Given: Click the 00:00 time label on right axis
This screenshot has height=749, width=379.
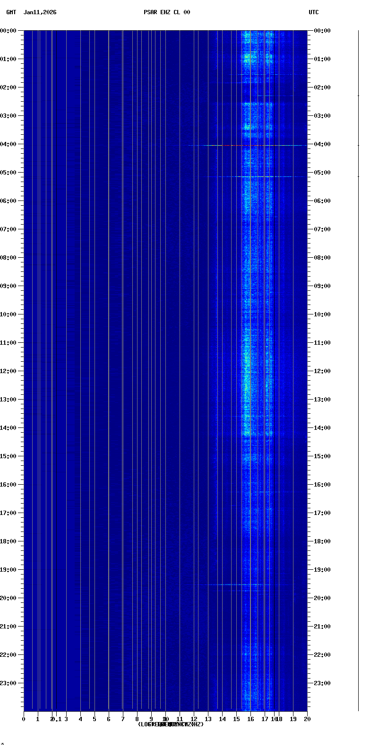Looking at the screenshot, I should (323, 31).
